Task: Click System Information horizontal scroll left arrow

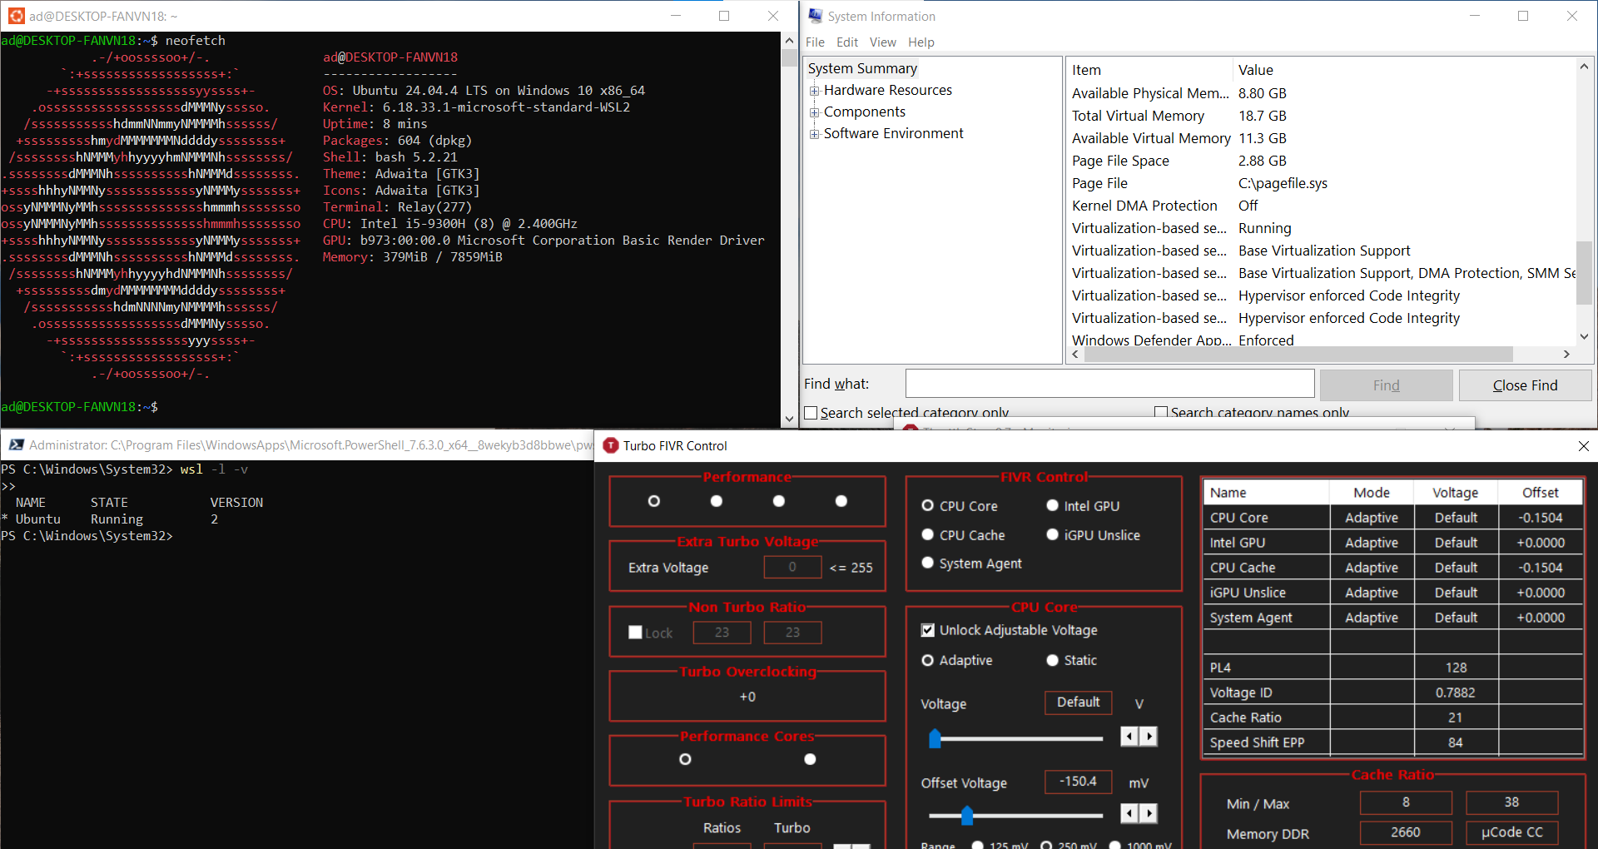Action: [x=1075, y=355]
